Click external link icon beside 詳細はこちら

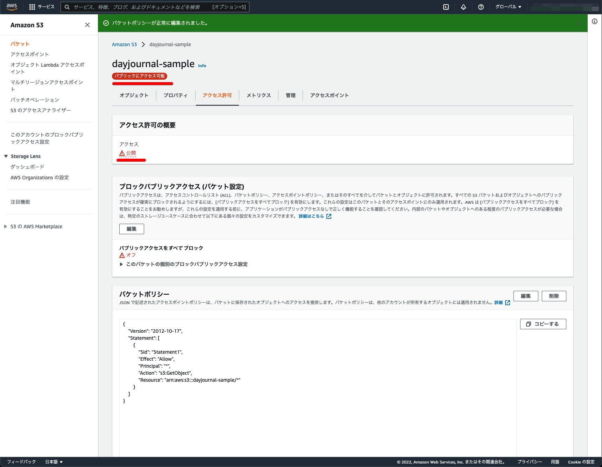(329, 216)
